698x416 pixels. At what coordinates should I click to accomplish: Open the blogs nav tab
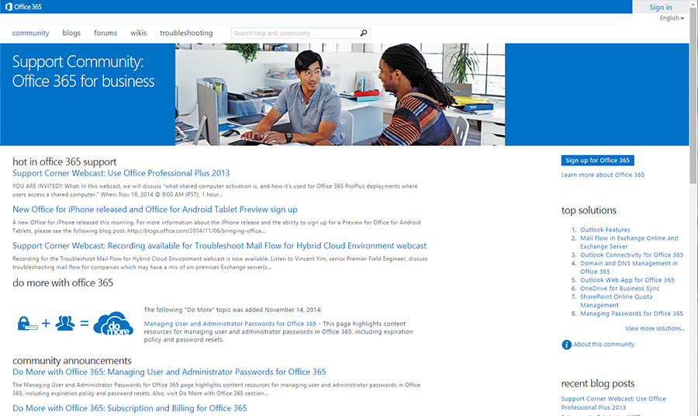click(71, 33)
